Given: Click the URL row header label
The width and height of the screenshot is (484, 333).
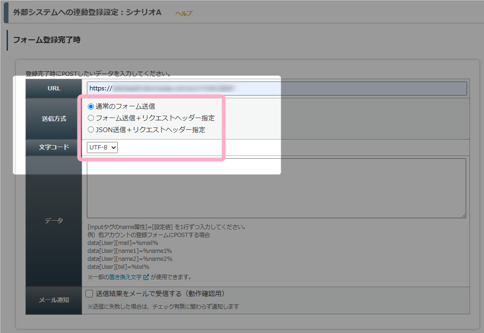Looking at the screenshot, I should (54, 89).
